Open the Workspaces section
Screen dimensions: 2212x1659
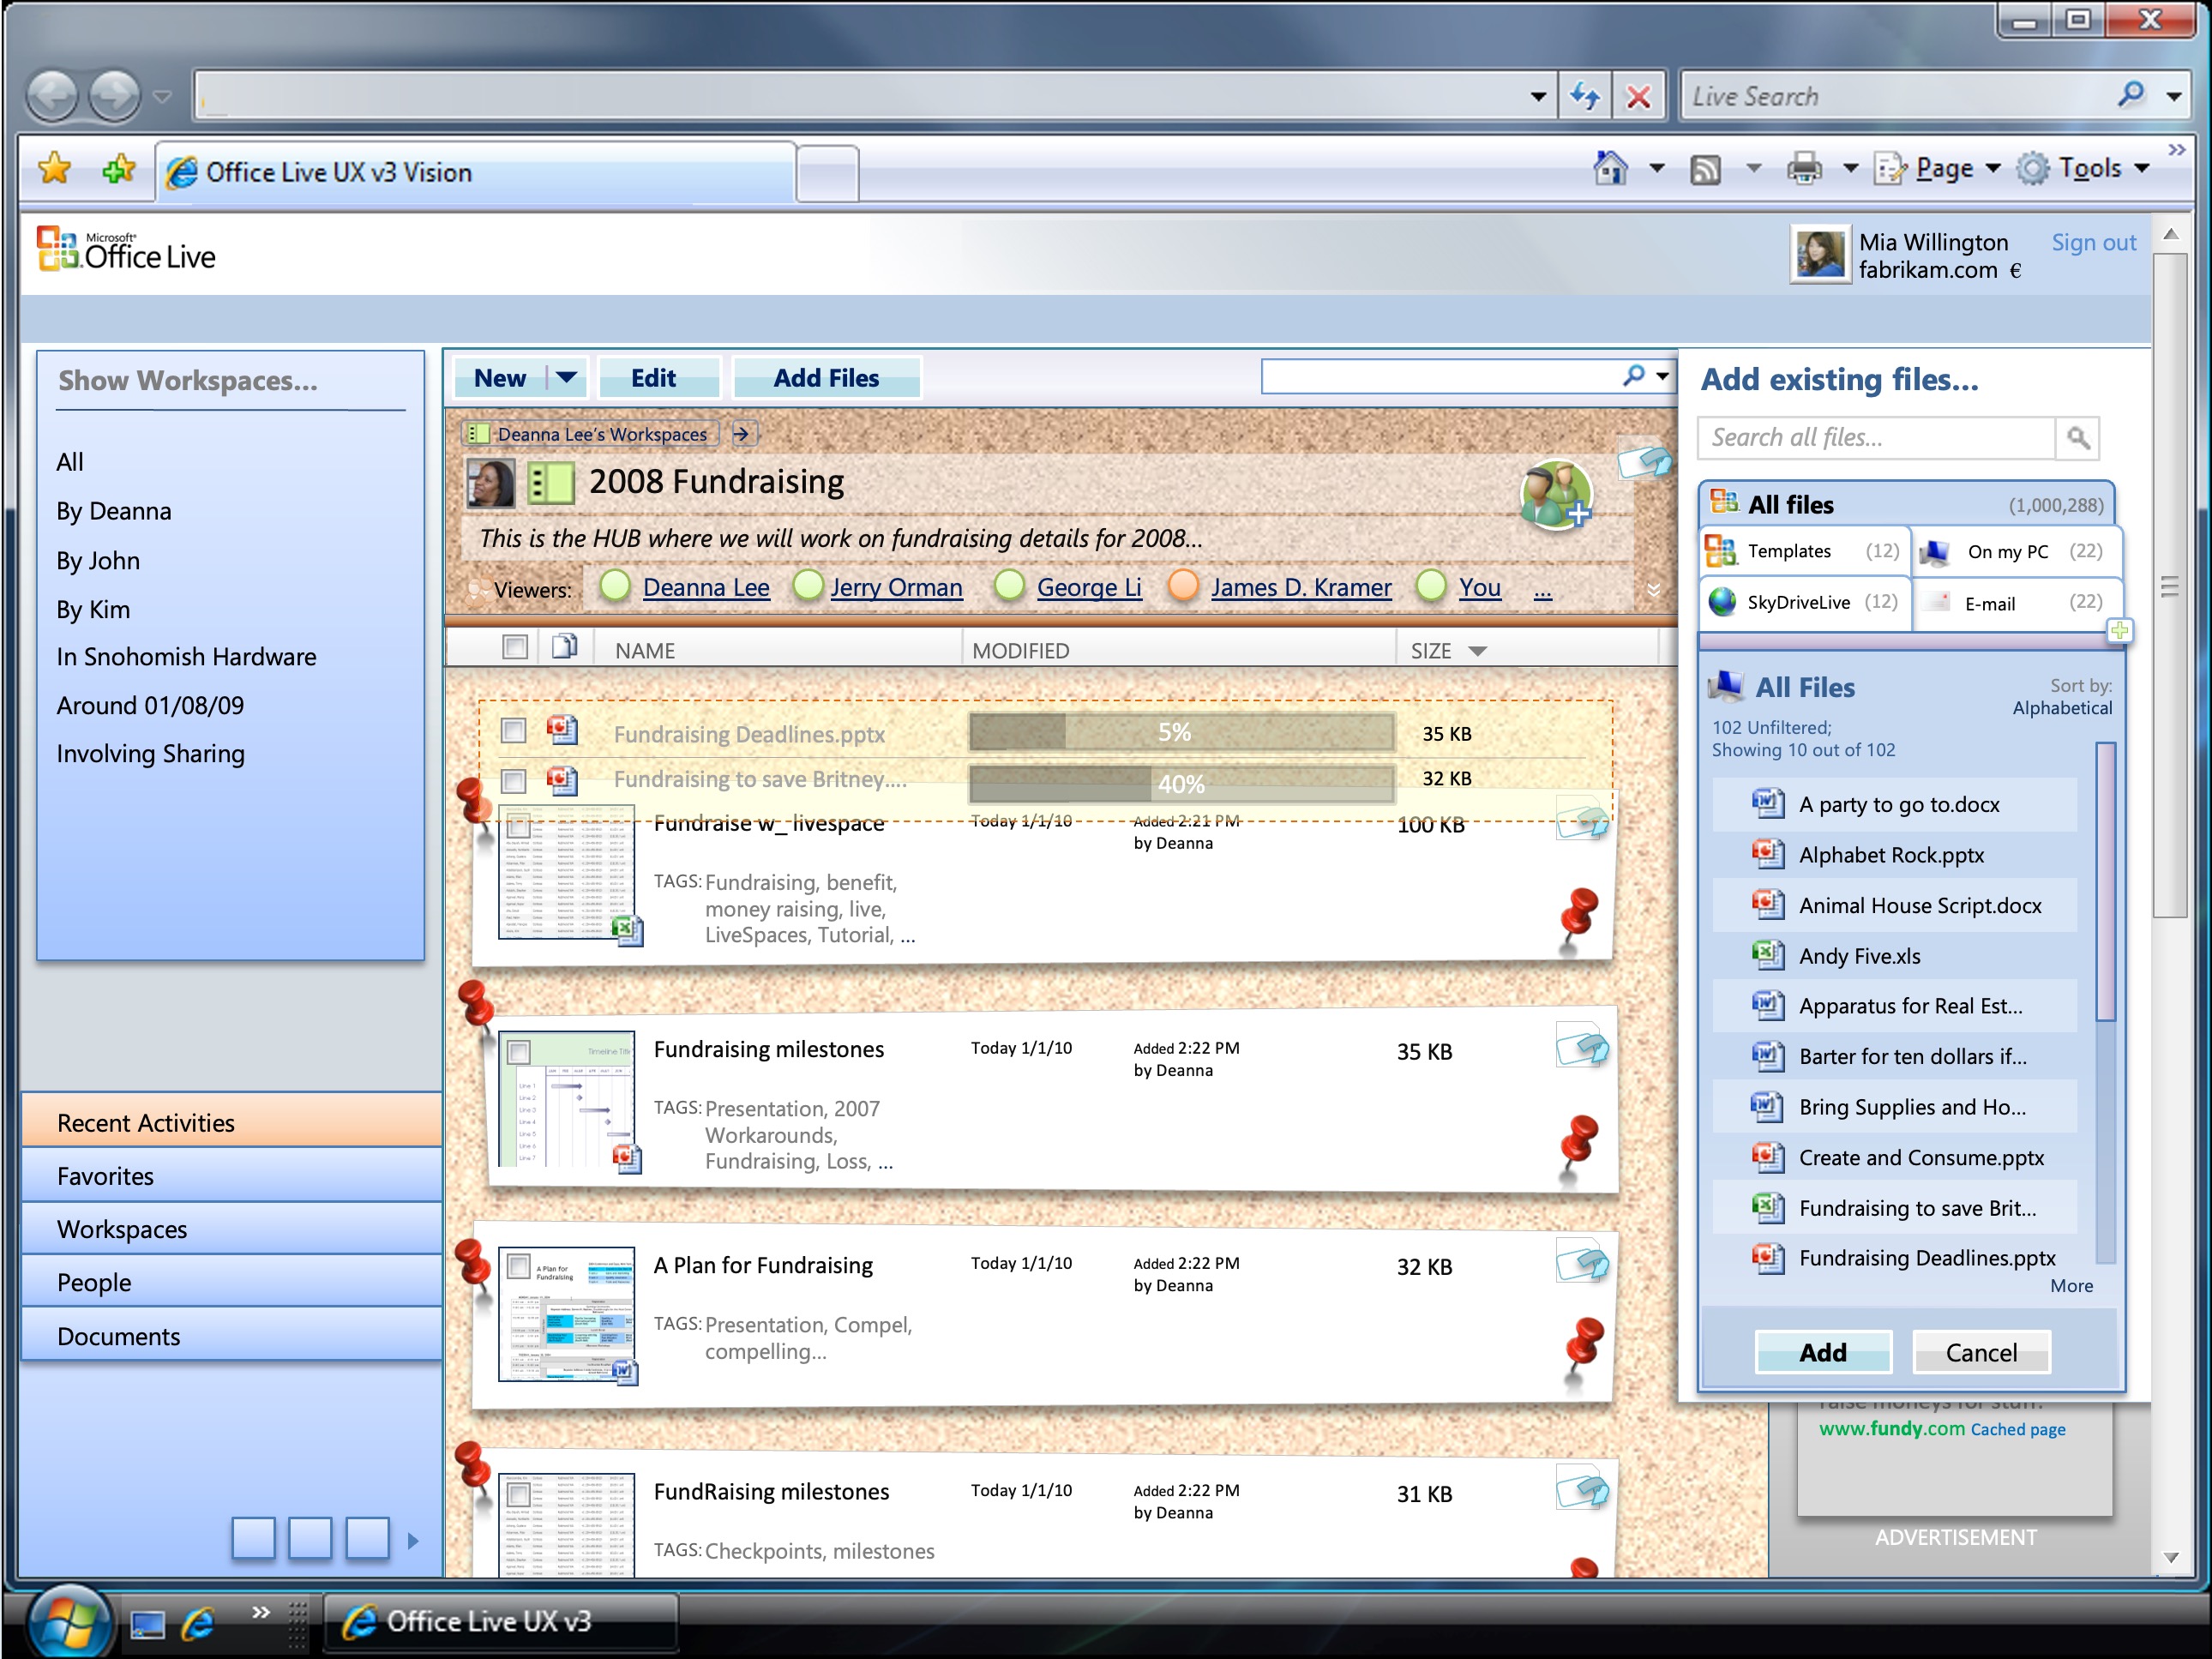pos(231,1229)
